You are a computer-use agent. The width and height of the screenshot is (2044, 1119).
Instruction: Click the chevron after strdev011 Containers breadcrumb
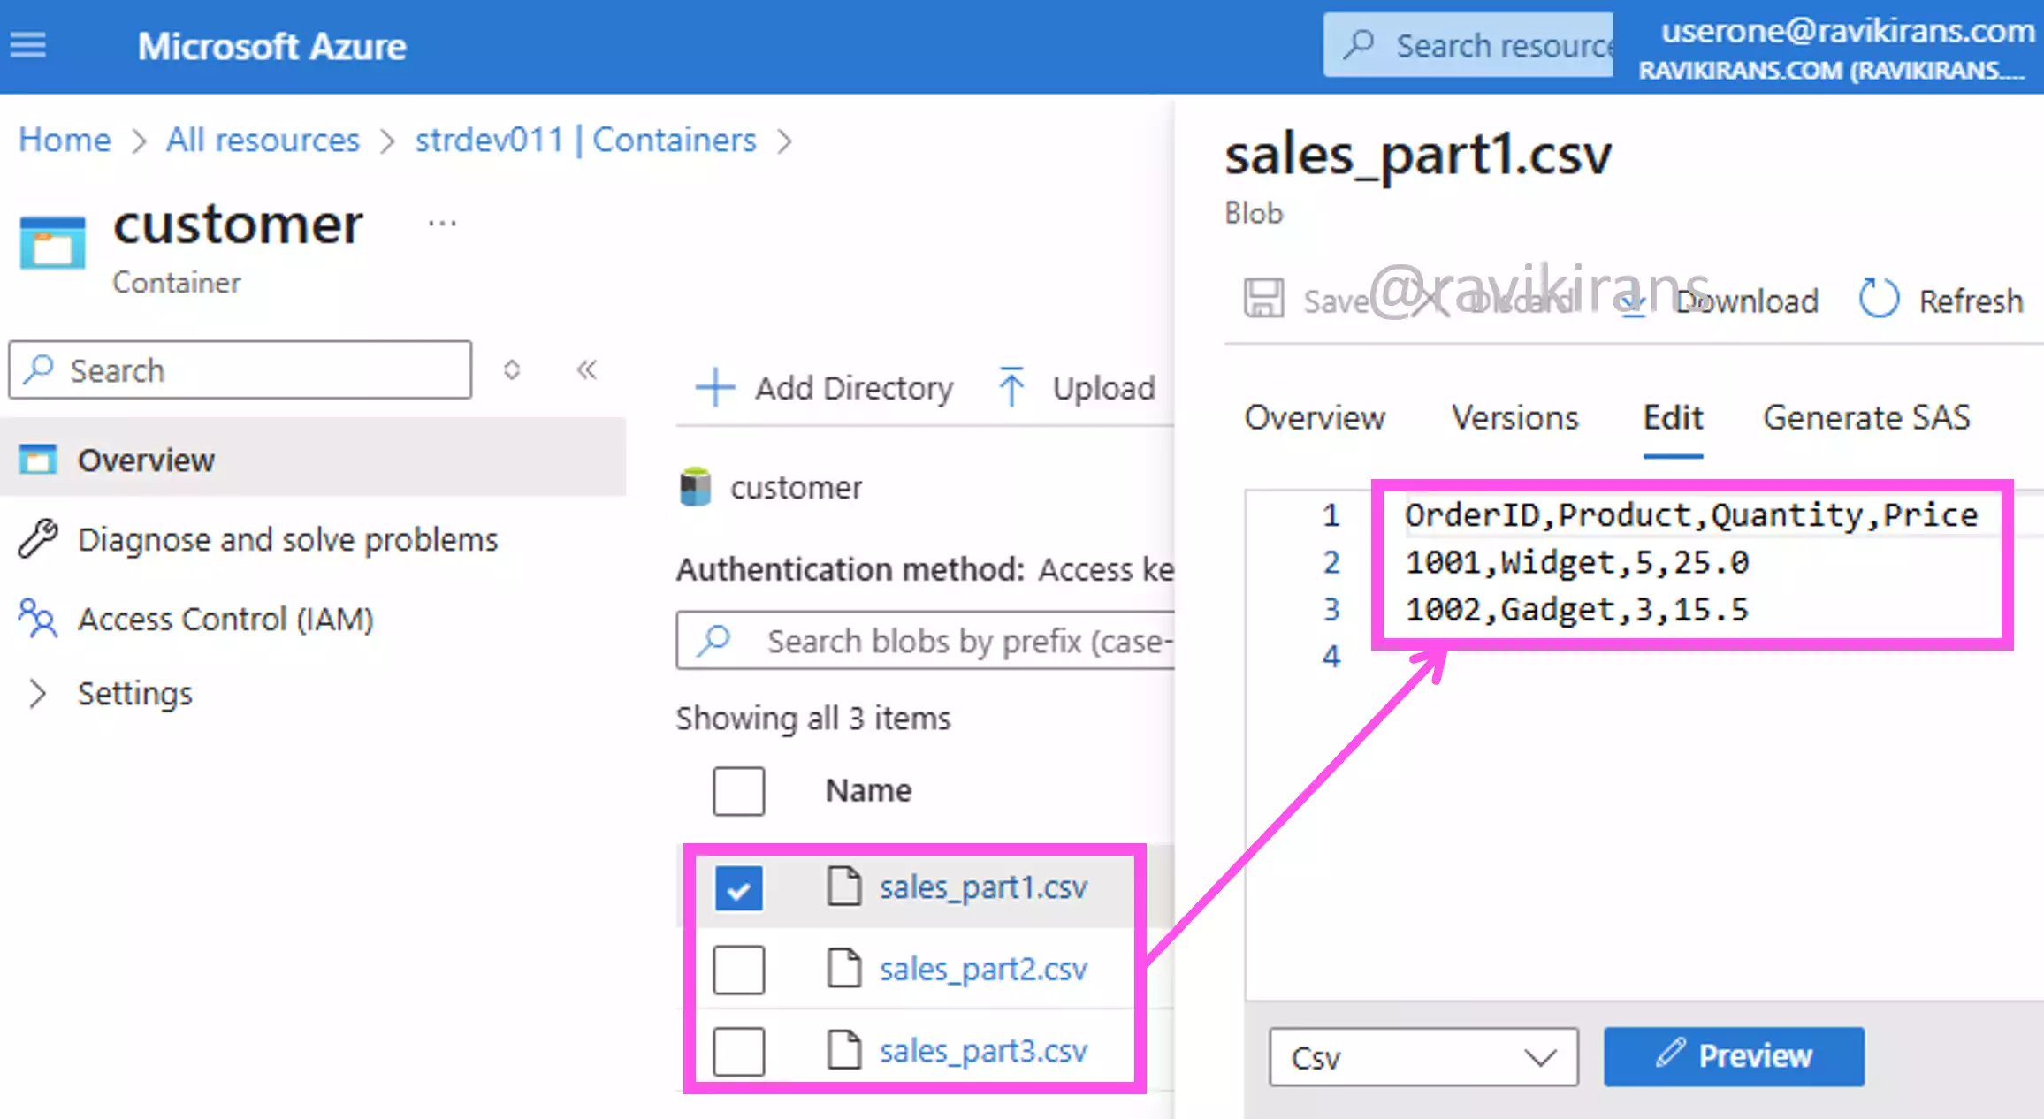784,141
